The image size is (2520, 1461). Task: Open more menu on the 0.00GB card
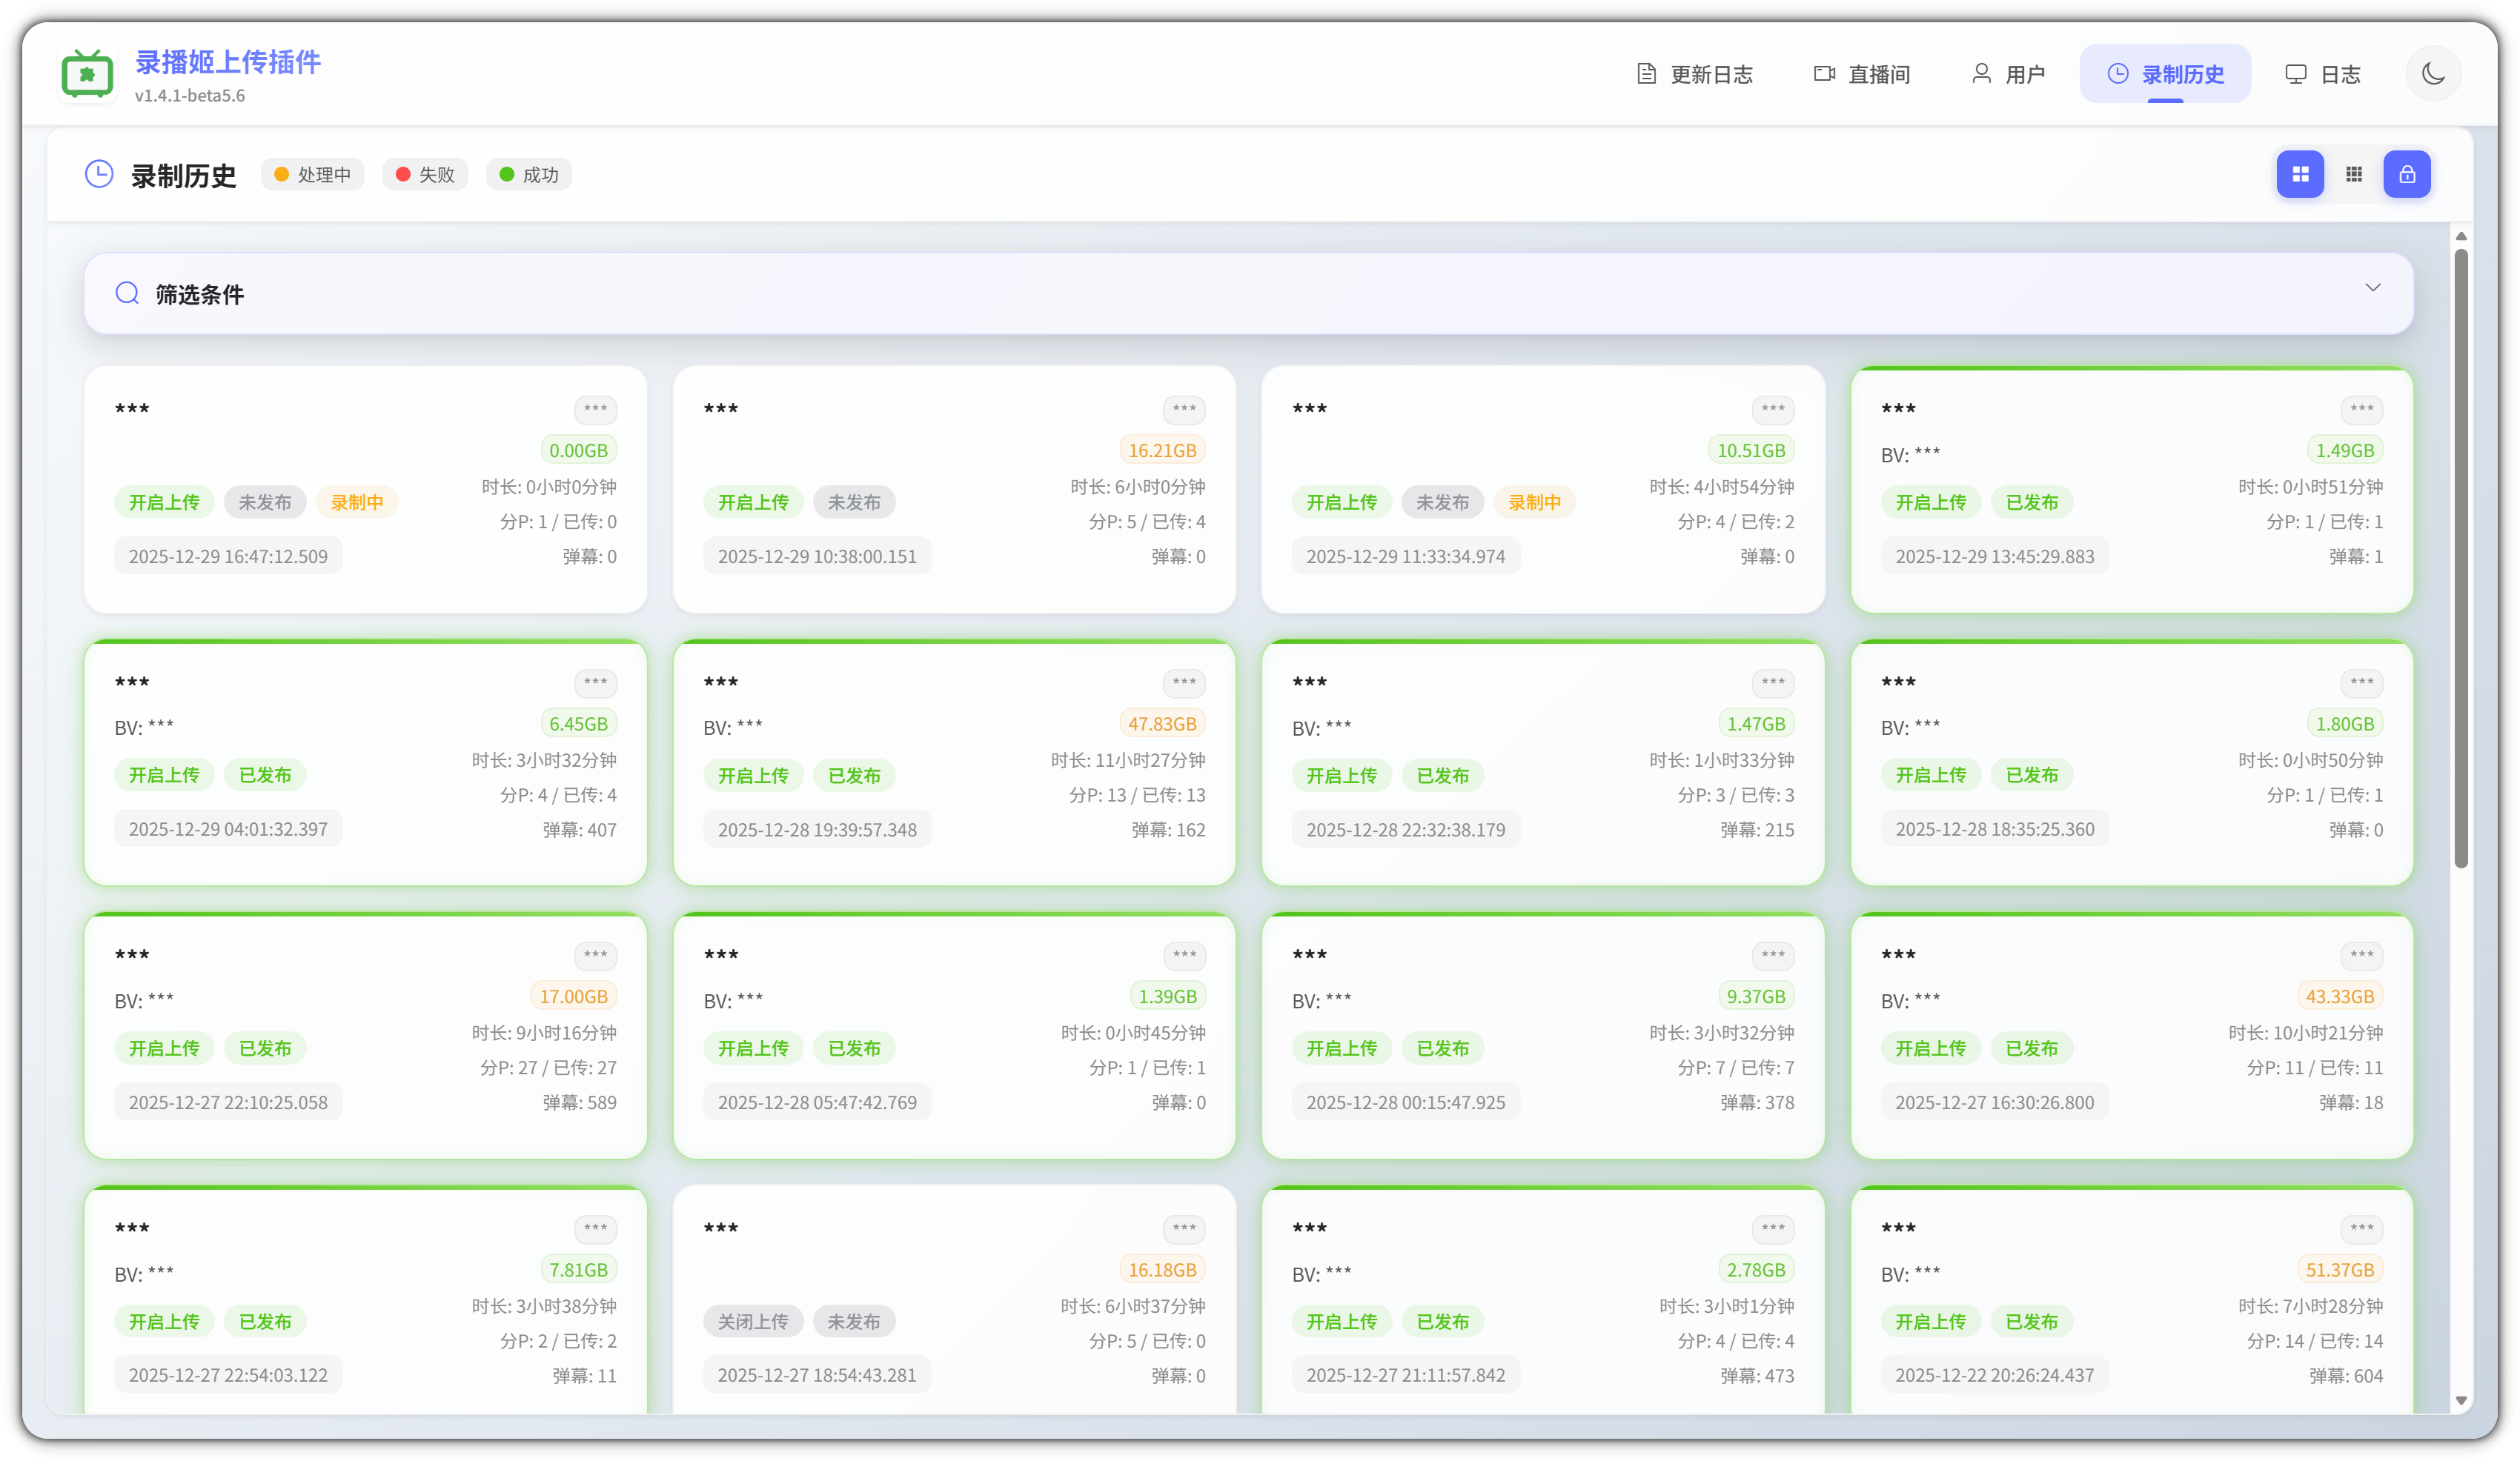pyautogui.click(x=595, y=409)
